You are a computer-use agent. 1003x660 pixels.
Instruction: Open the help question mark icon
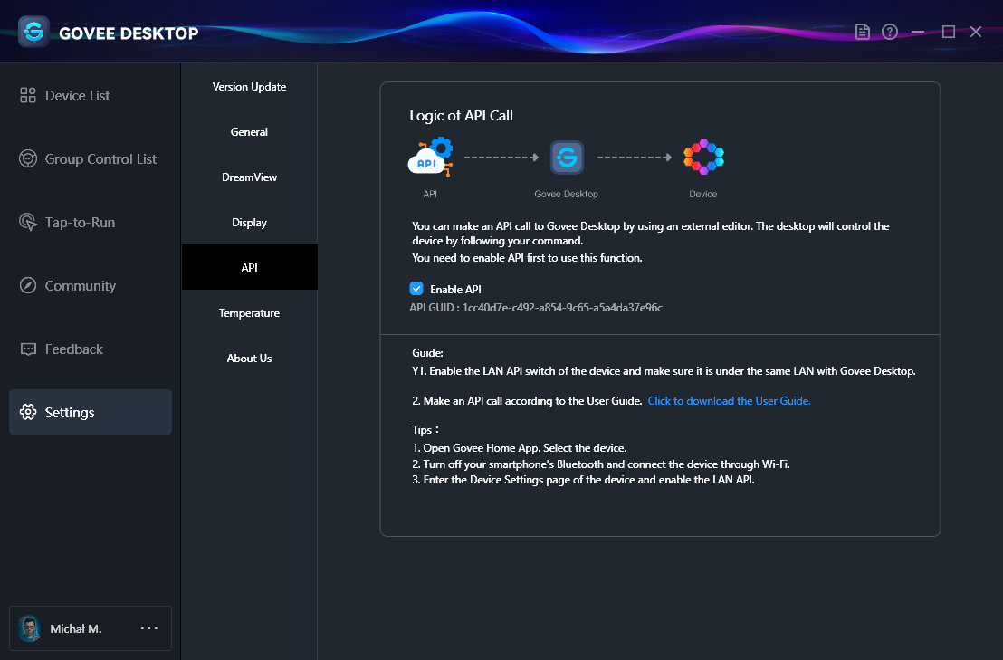point(890,32)
